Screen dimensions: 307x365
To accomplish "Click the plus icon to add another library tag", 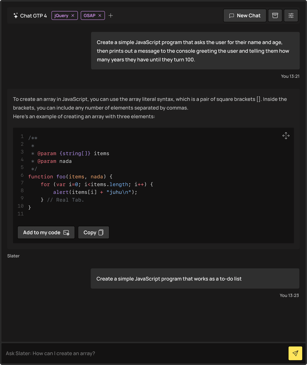I will point(111,15).
